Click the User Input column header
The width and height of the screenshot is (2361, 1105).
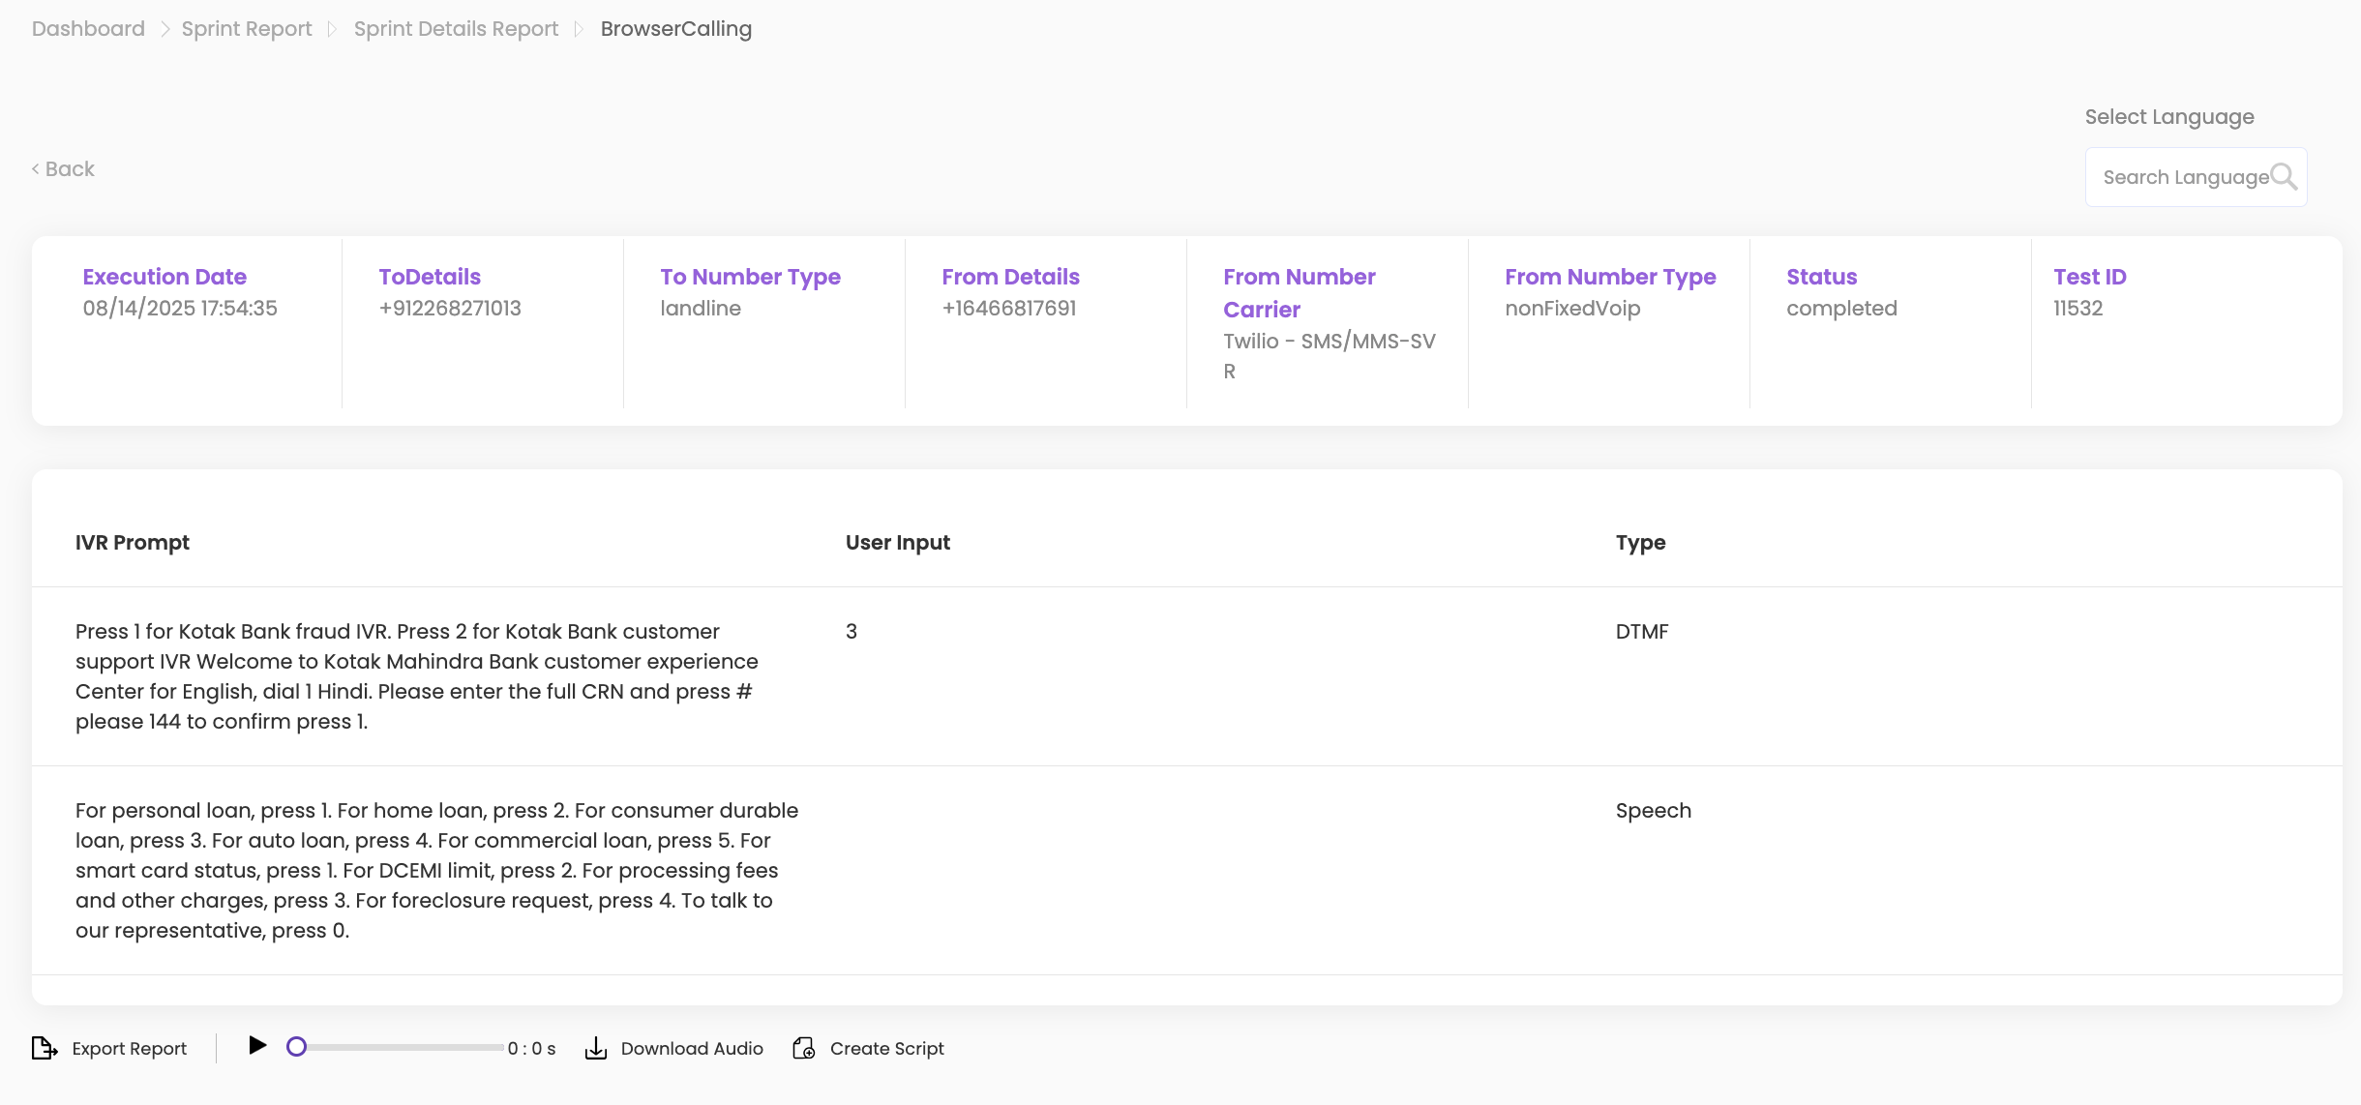coord(897,543)
